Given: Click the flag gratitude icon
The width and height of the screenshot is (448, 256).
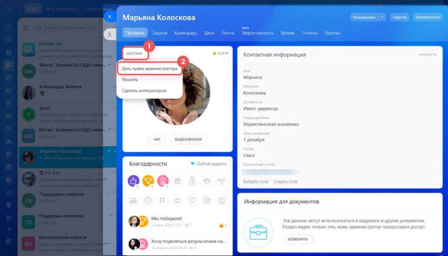Looking at the screenshot, I should (x=163, y=200).
